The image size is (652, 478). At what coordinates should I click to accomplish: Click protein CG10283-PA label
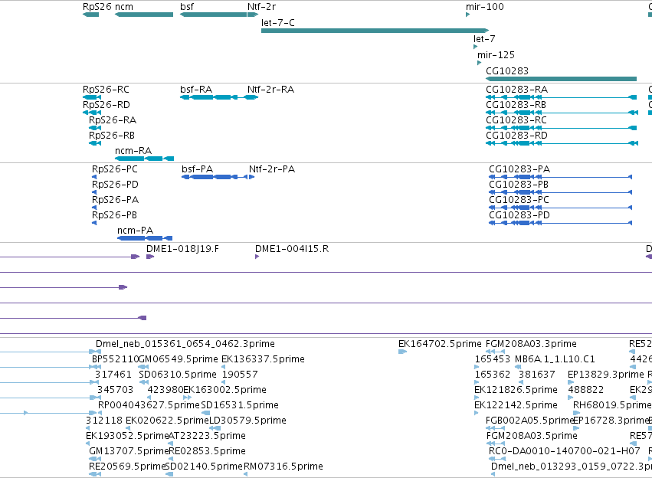coord(519,169)
